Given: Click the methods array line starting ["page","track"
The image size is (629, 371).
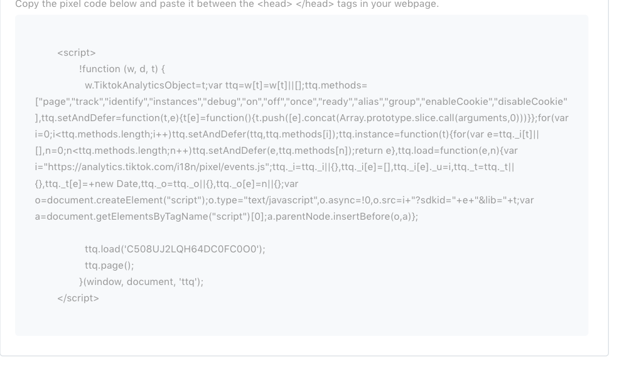Looking at the screenshot, I should 301,102.
